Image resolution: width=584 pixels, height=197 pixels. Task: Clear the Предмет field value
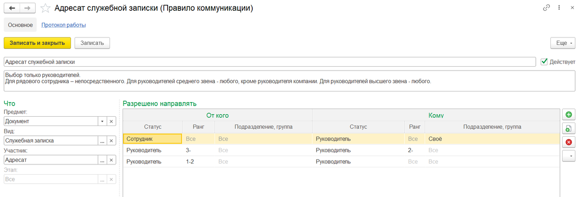click(x=111, y=122)
